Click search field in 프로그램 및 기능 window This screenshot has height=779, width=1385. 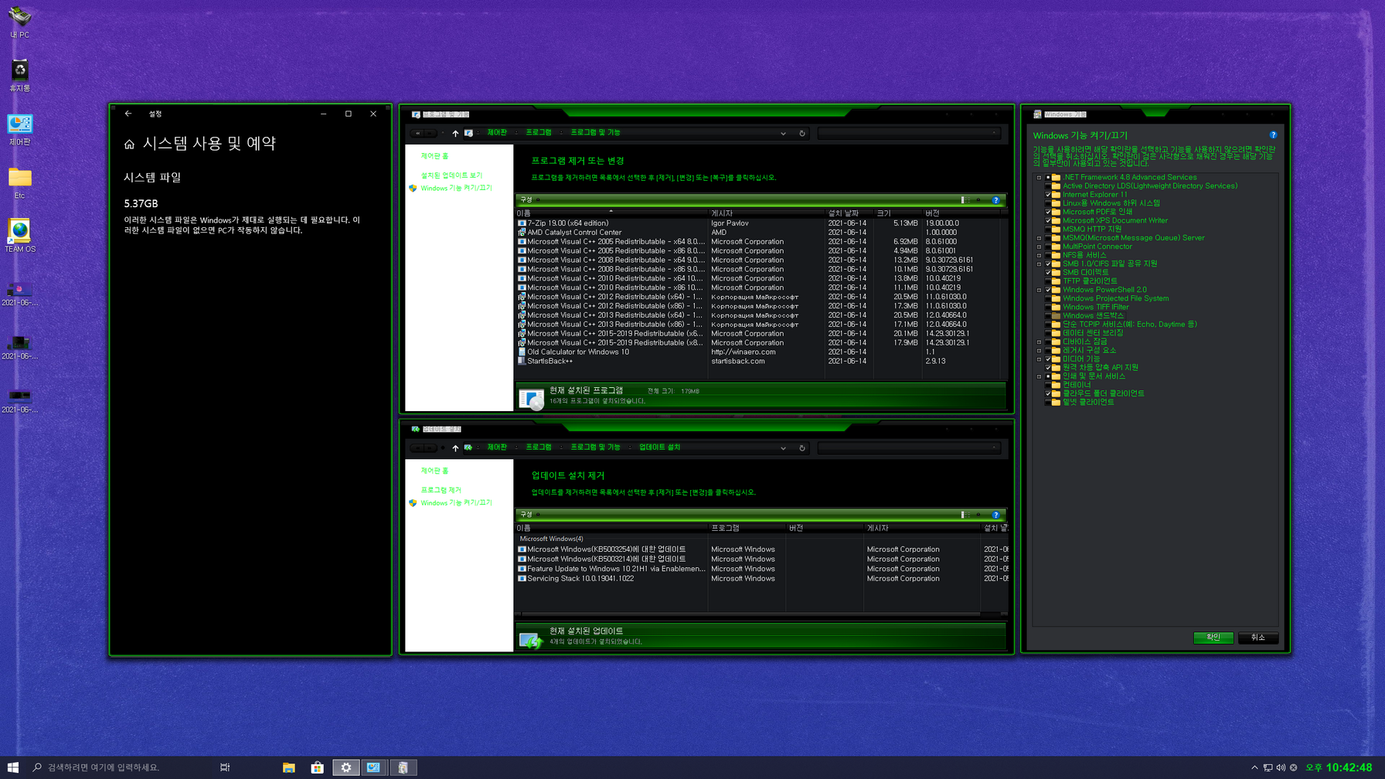[909, 133]
